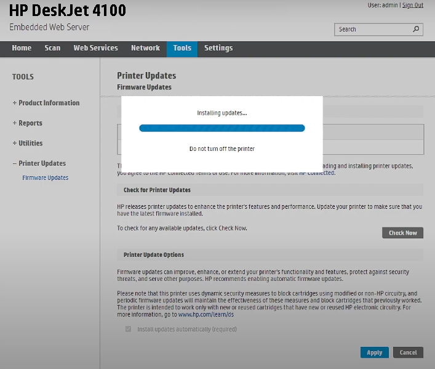The width and height of the screenshot is (435, 369).
Task: Collapse the Printer Updates section
Action: point(39,163)
